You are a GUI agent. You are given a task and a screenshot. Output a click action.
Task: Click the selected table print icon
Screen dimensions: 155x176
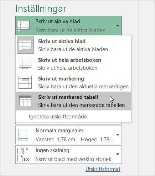25,101
